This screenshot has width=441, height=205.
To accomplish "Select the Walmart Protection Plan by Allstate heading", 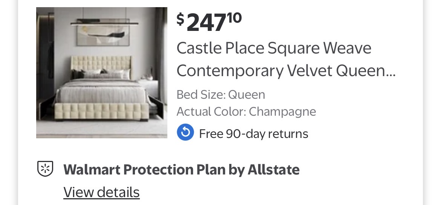I will pos(181,170).
